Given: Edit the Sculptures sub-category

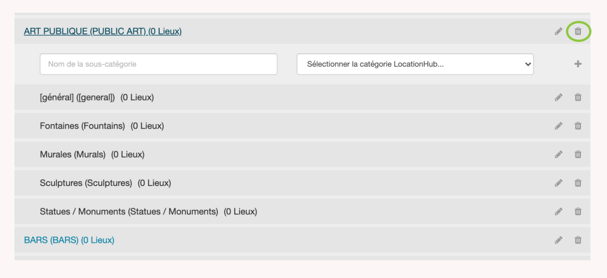Looking at the screenshot, I should point(558,183).
